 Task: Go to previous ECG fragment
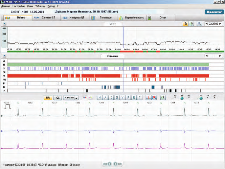pos(110,164)
